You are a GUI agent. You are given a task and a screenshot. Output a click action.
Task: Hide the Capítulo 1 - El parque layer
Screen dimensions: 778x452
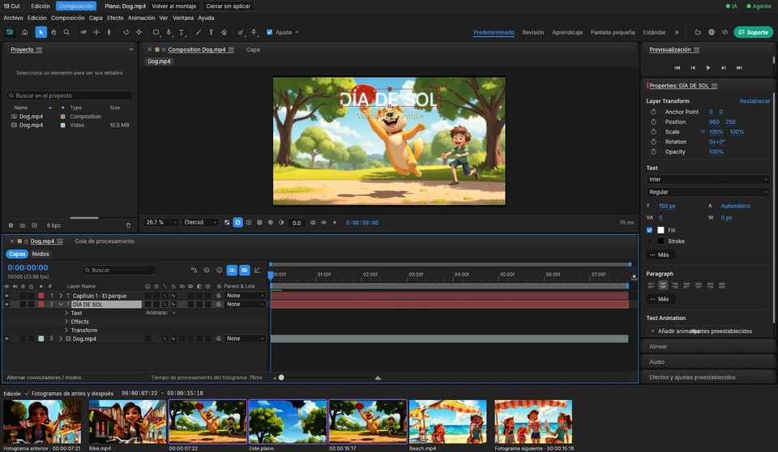pyautogui.click(x=7, y=296)
